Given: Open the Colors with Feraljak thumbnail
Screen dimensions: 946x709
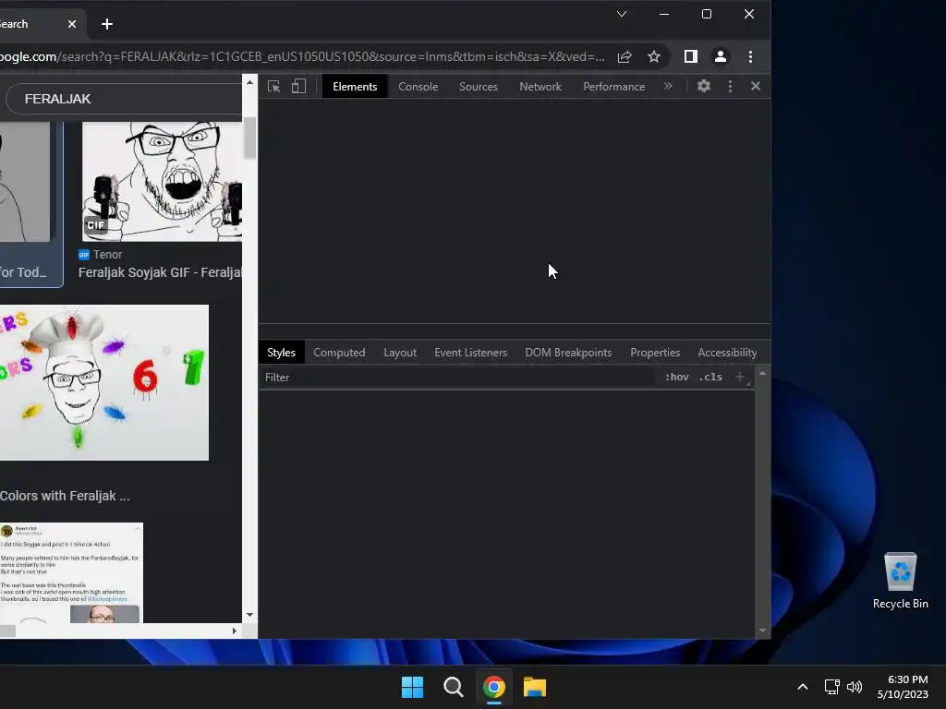Looking at the screenshot, I should coord(104,382).
